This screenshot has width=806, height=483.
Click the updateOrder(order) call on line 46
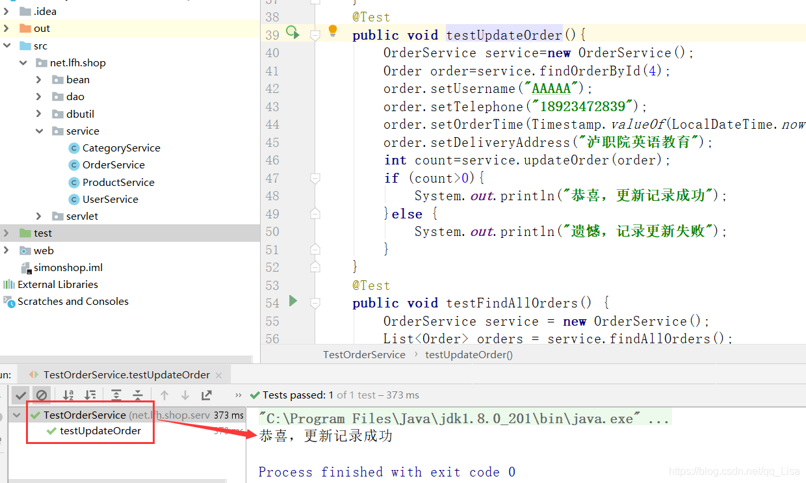(x=597, y=160)
